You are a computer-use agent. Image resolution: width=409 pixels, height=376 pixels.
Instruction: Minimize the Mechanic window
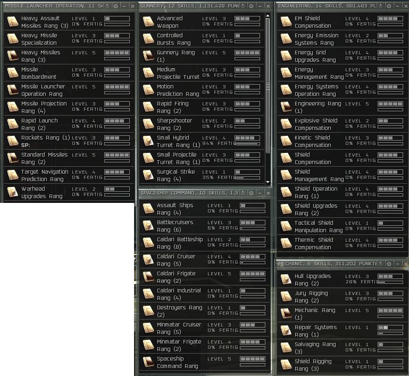(x=397, y=264)
